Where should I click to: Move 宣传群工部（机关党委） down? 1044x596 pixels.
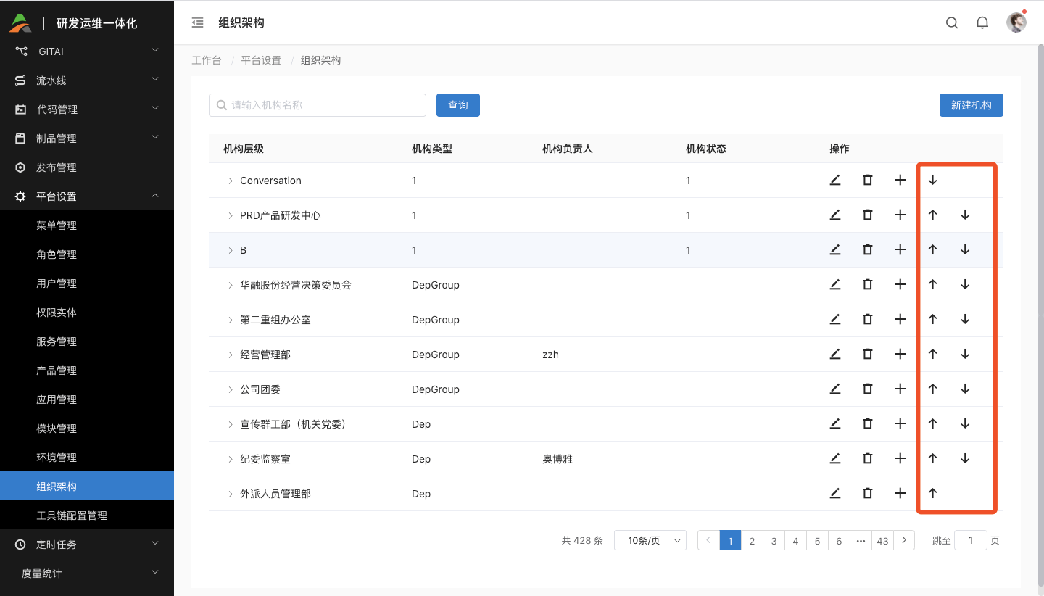click(x=965, y=423)
